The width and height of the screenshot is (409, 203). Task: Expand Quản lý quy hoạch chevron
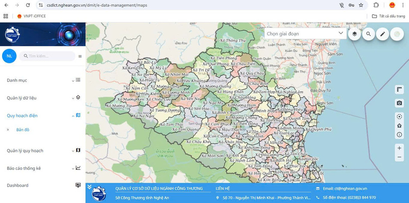click(x=73, y=151)
